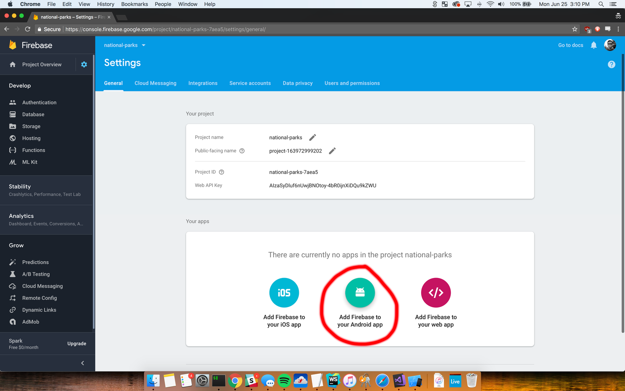Open the Settings help question mark

point(612,65)
